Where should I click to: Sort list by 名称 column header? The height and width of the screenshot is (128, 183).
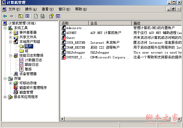(74, 23)
